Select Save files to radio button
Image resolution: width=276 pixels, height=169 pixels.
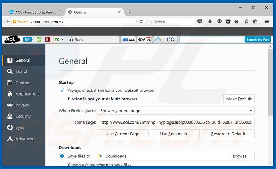pos(62,156)
